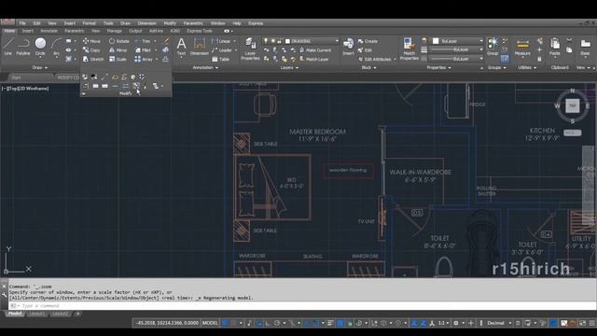Open the Dimension menu

click(x=147, y=23)
